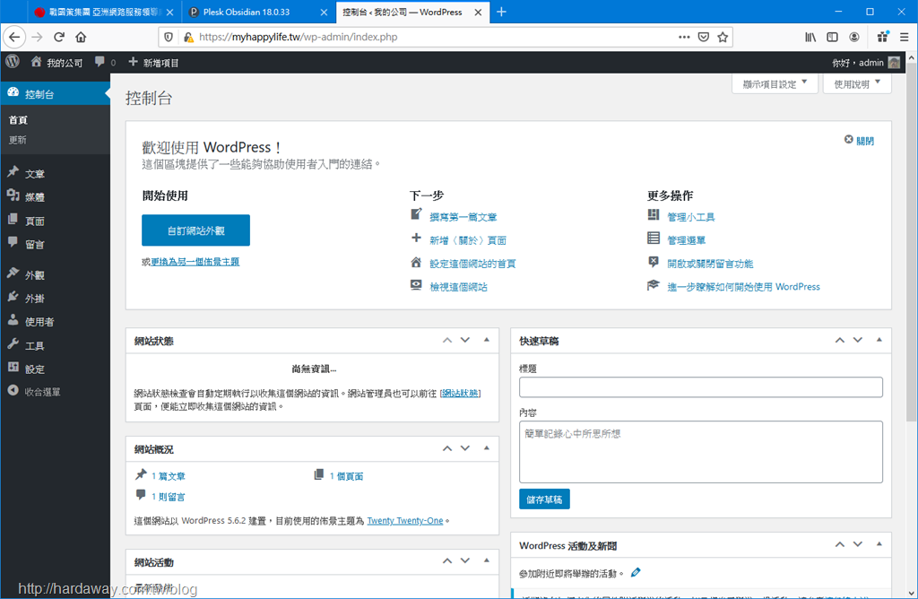Collapse the 網站活動 widget panel
Viewport: 918px width, 599px height.
click(x=487, y=561)
